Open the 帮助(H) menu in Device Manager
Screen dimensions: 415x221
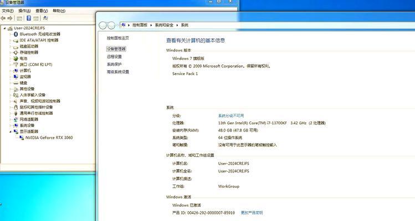pos(59,11)
